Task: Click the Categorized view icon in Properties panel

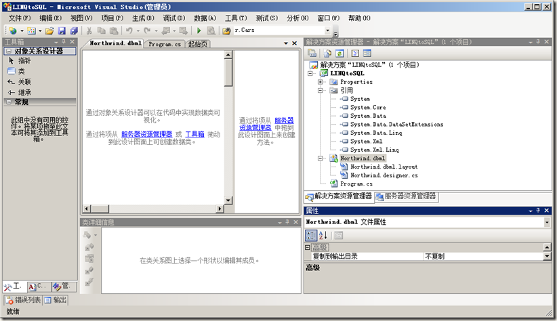Action: point(311,236)
